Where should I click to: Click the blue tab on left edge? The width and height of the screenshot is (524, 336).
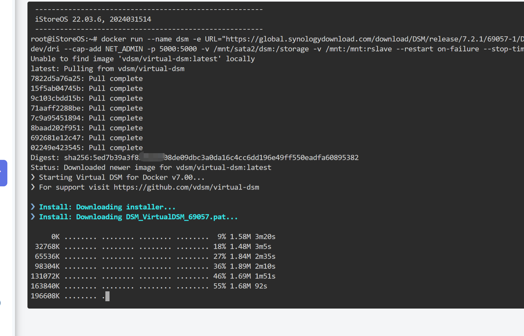[x=3, y=173]
